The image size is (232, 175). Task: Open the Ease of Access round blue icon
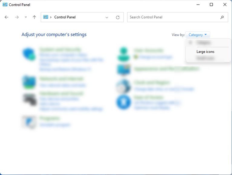pyautogui.click(x=123, y=102)
